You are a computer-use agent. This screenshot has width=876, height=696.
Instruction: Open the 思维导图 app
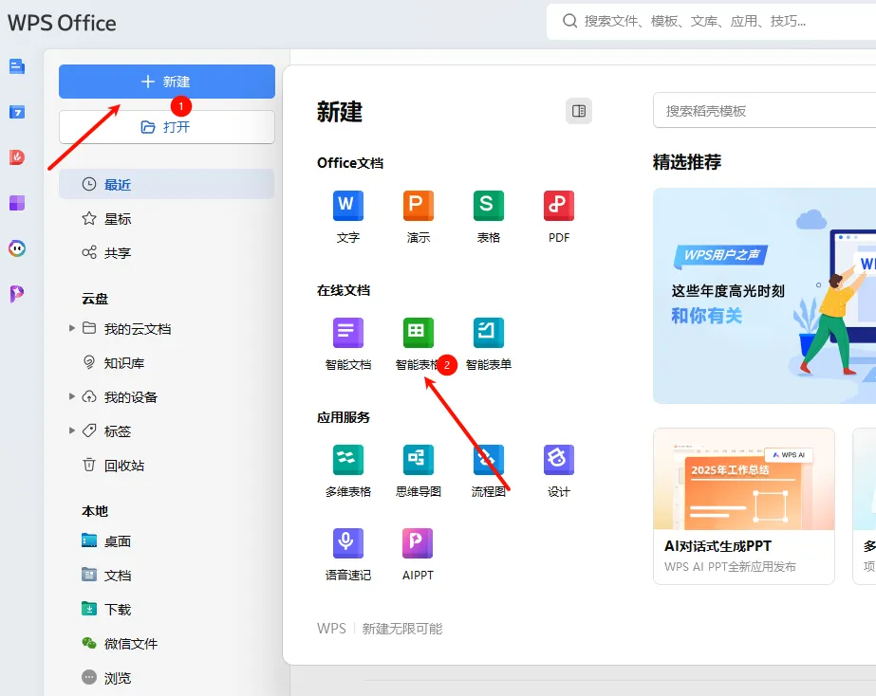[419, 471]
